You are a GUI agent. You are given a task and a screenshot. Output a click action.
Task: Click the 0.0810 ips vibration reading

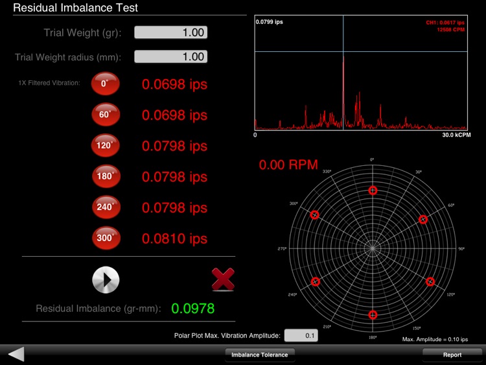[174, 239]
